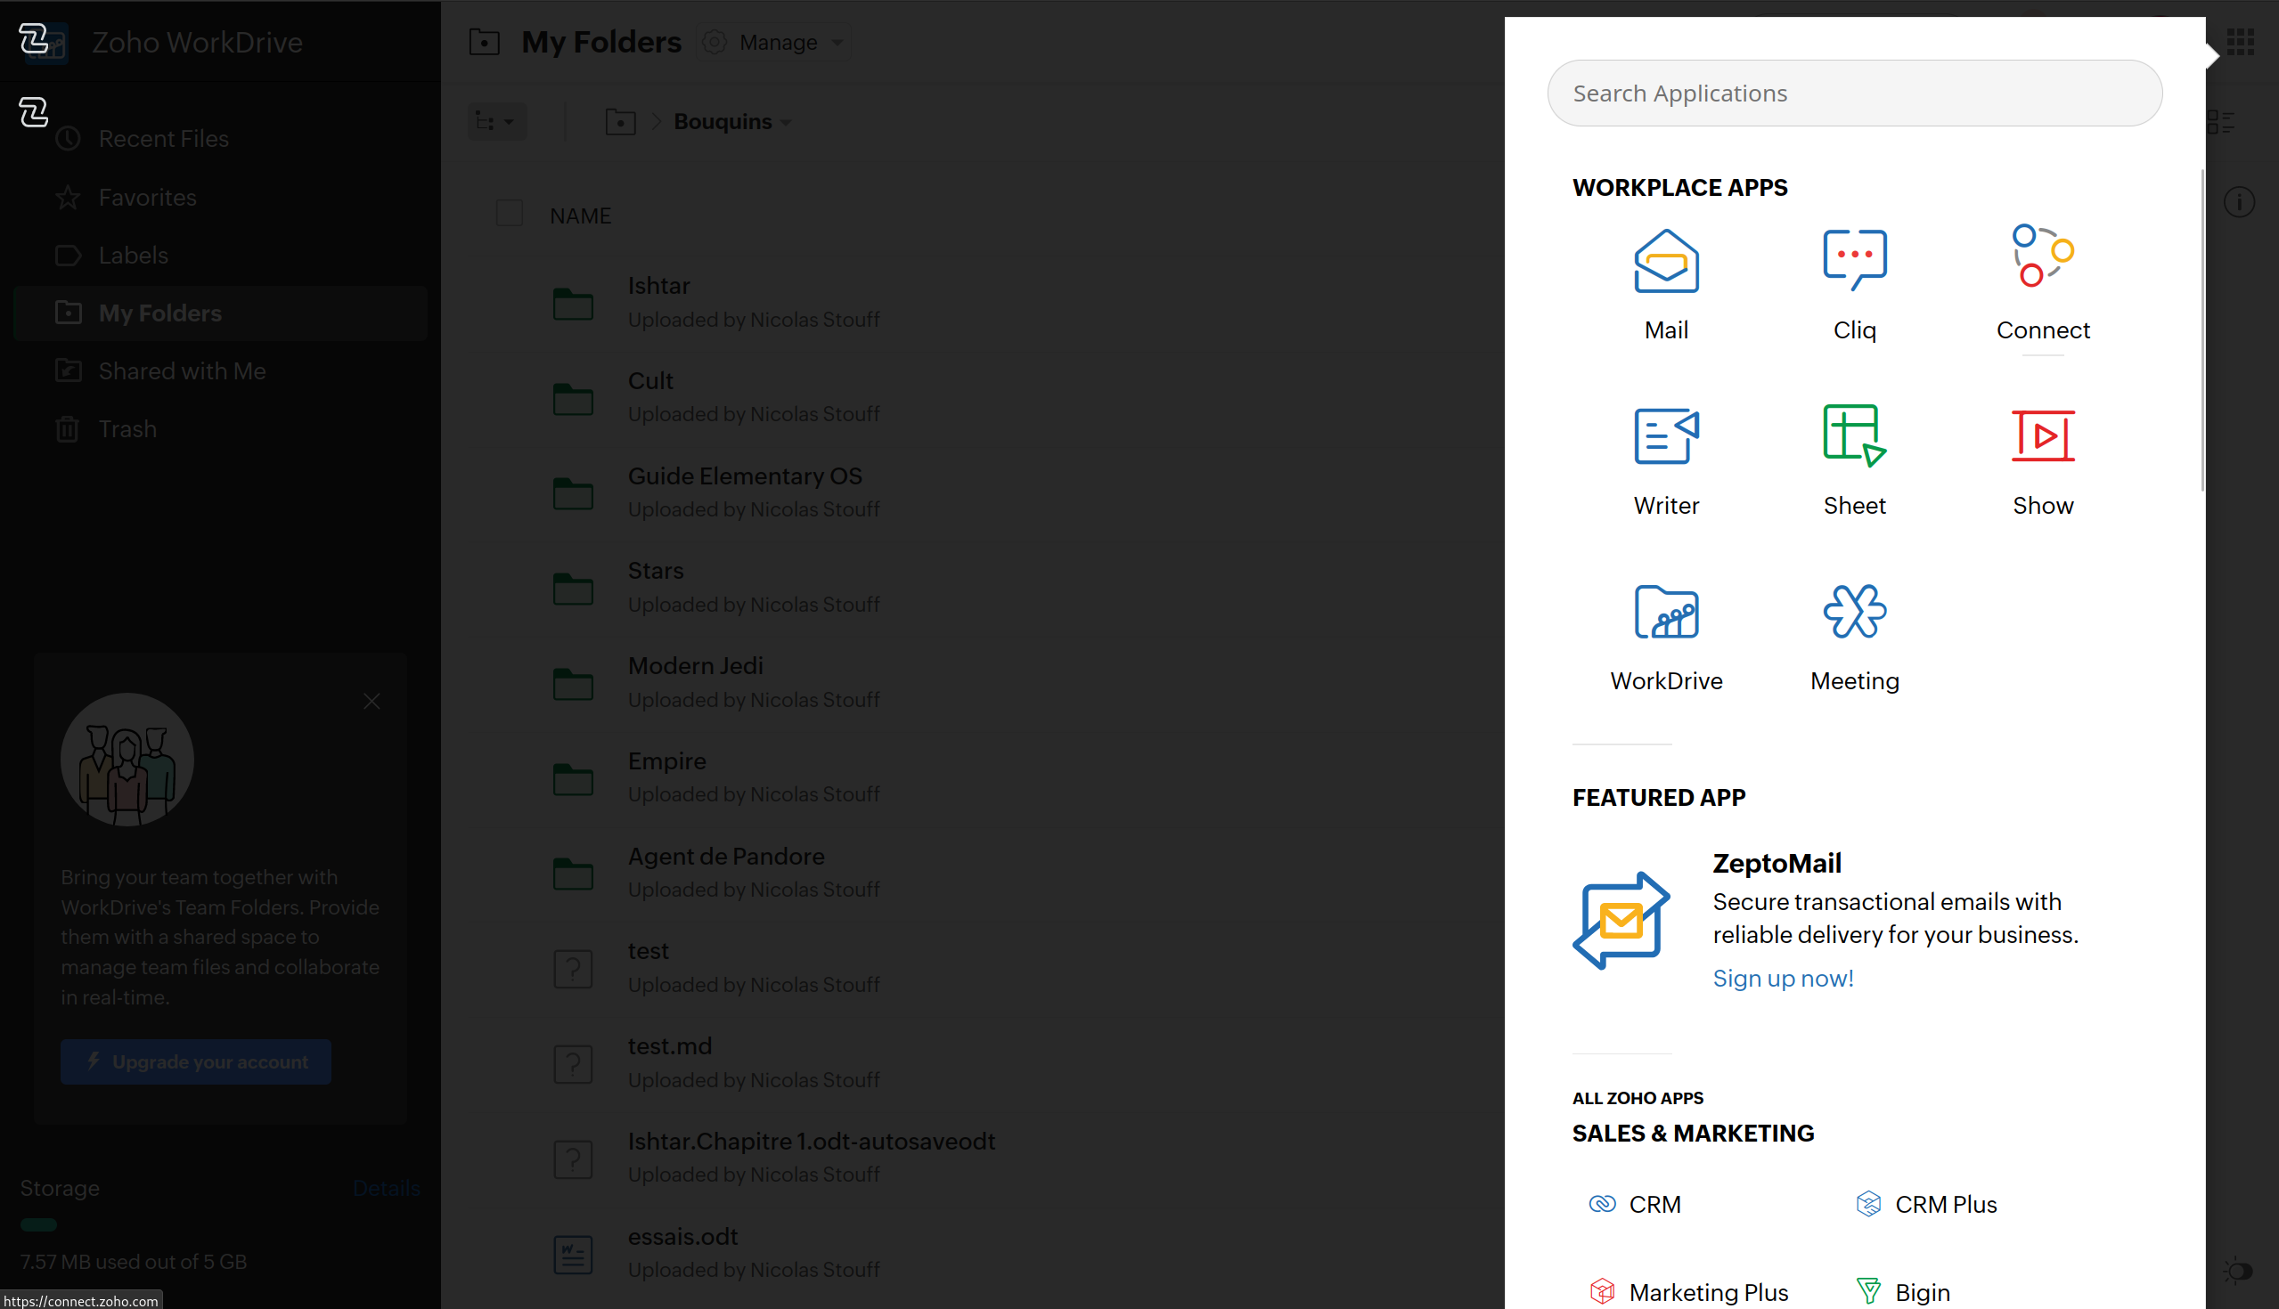Image resolution: width=2279 pixels, height=1309 pixels.
Task: Click the NAME column header
Action: click(x=580, y=215)
